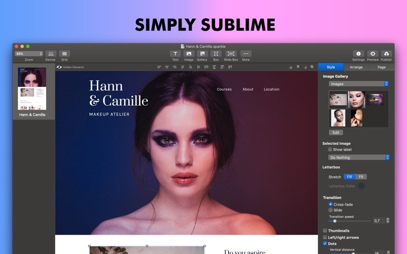Enable the Thumbnails checkbox
407x254 pixels.
coord(325,231)
